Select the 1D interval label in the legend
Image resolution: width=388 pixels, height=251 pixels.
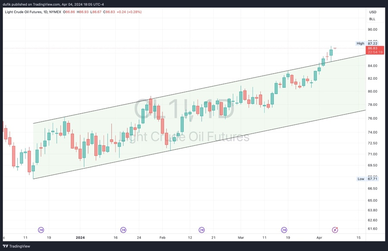46,12
